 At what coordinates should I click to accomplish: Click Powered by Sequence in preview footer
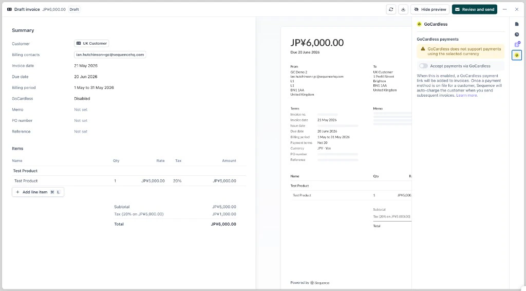[x=310, y=283]
